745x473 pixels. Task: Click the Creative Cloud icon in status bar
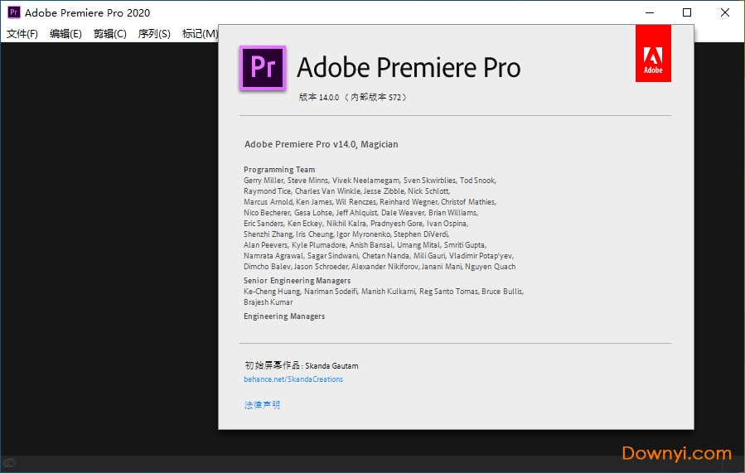pyautogui.click(x=9, y=462)
